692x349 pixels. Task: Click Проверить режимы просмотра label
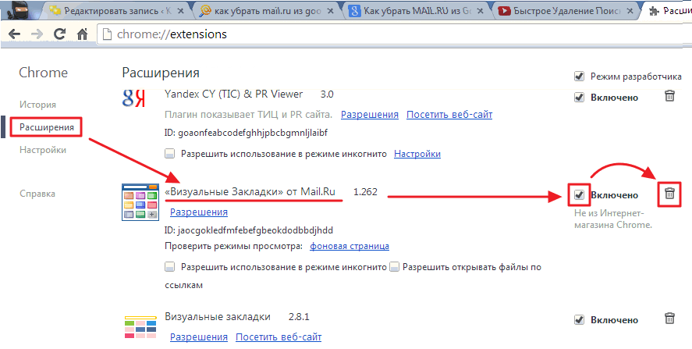pyautogui.click(x=233, y=246)
